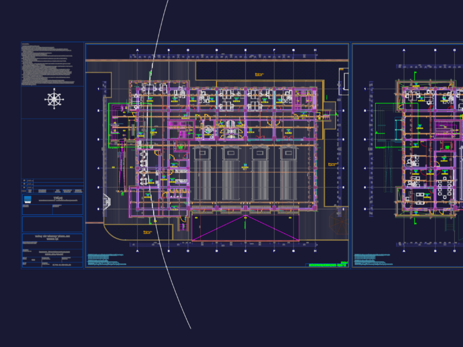This screenshot has width=463, height=347.
Task: Pick grid label "A" above the right floor plan
Action: (x=404, y=50)
